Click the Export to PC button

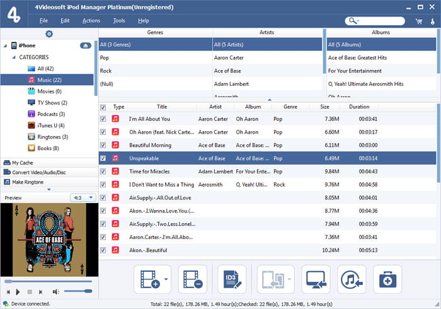316,279
